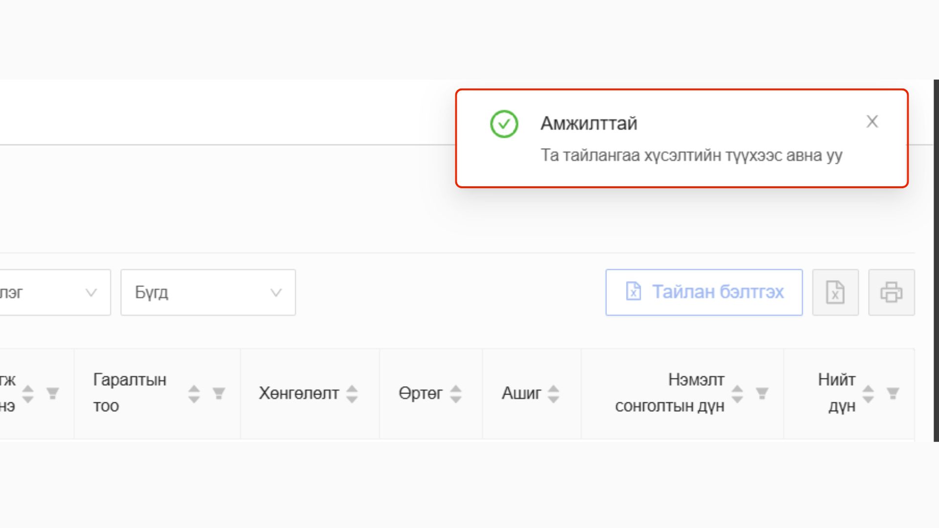939x528 pixels.
Task: Click the Ашиг column header text
Action: [521, 393]
